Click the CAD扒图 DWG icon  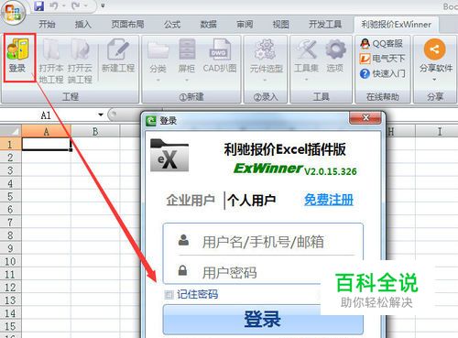[220, 49]
